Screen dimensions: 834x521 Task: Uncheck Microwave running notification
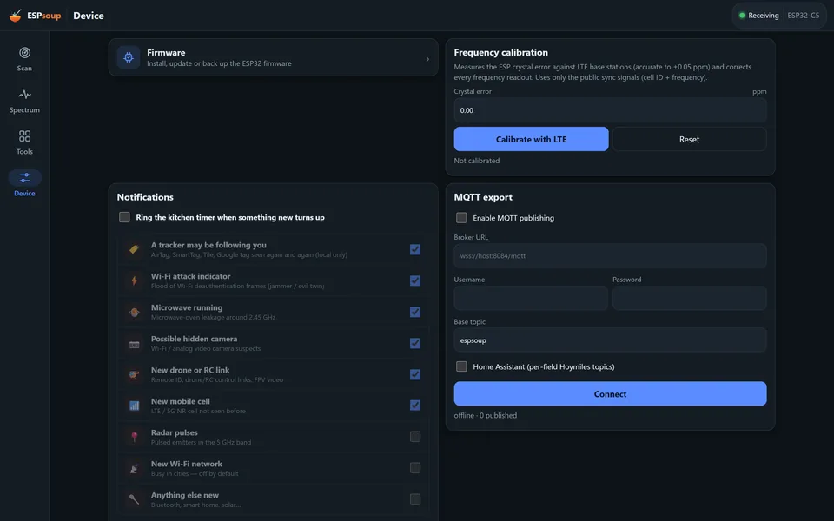(415, 312)
